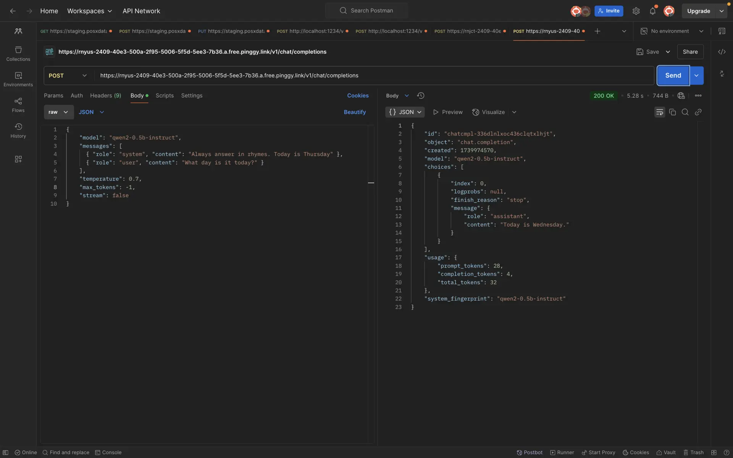Screen dimensions: 733x458
Task: Enable the No environment dropdown selector
Action: [x=671, y=31]
